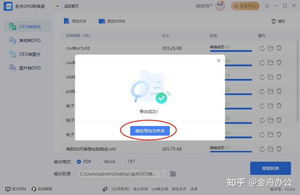Retry conversion for 离职如何清理电脑痕迹.ofd
The height and width of the screenshot is (195, 300).
pos(261,148)
